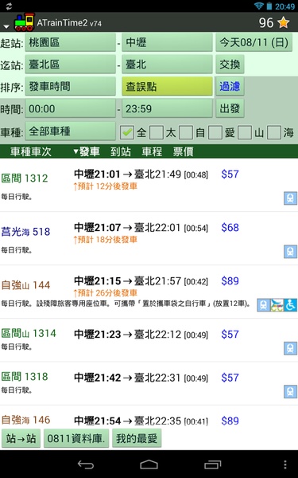Tap the favorites star icon

(283, 22)
